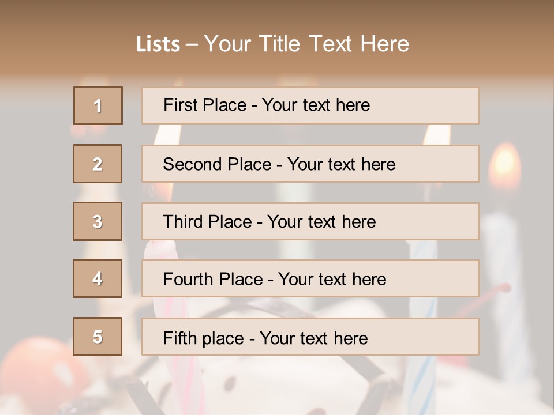
Task: Click the number 3 square
Action: click(98, 221)
